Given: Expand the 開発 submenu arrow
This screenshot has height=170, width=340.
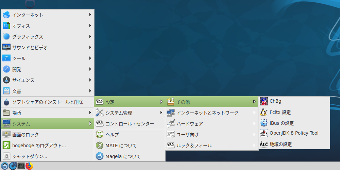Looking at the screenshot, I should 90,69.
